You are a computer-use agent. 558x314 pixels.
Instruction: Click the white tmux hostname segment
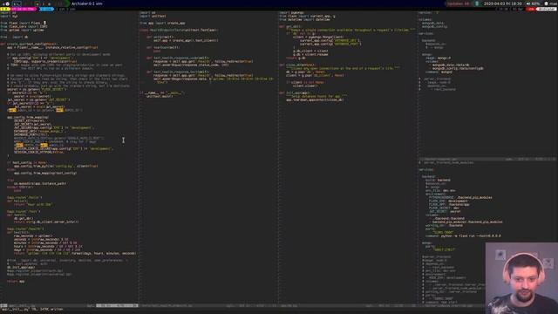click(x=547, y=9)
